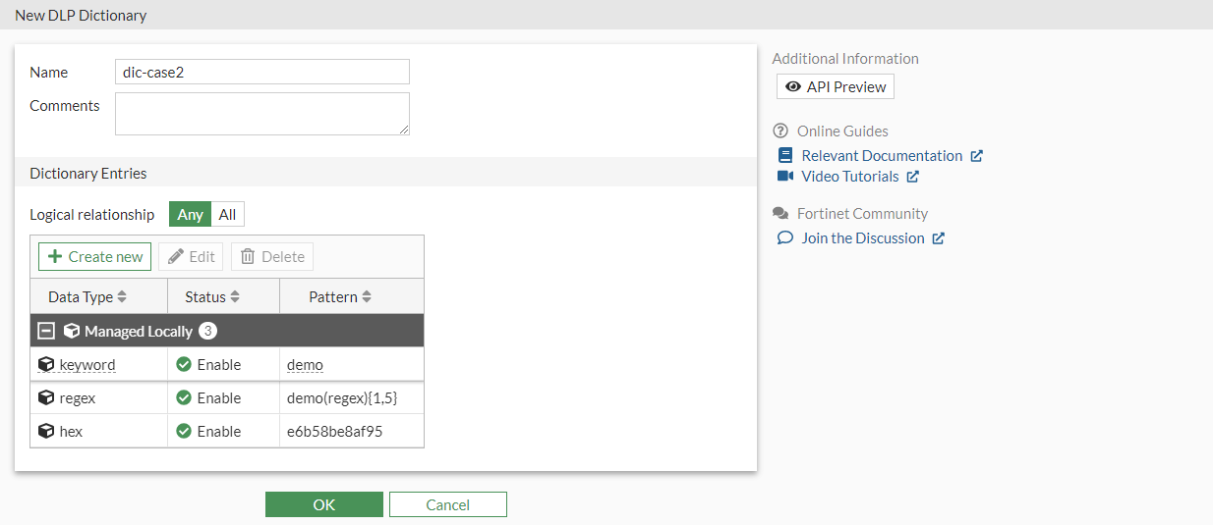This screenshot has height=525, width=1213.
Task: Sort by Status column arrows
Action: point(235,296)
